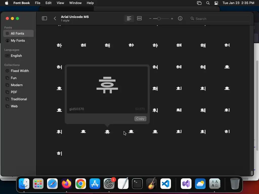Viewport: 259px width, 194px height.
Task: Open the Fixed Width collection
Action: pos(18,71)
